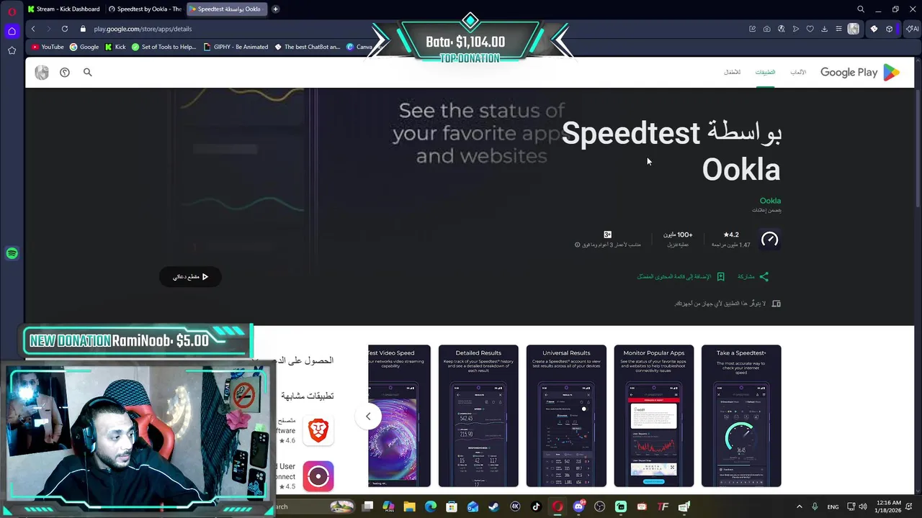Play the app trailer video
Image resolution: width=922 pixels, height=518 pixels.
[190, 276]
